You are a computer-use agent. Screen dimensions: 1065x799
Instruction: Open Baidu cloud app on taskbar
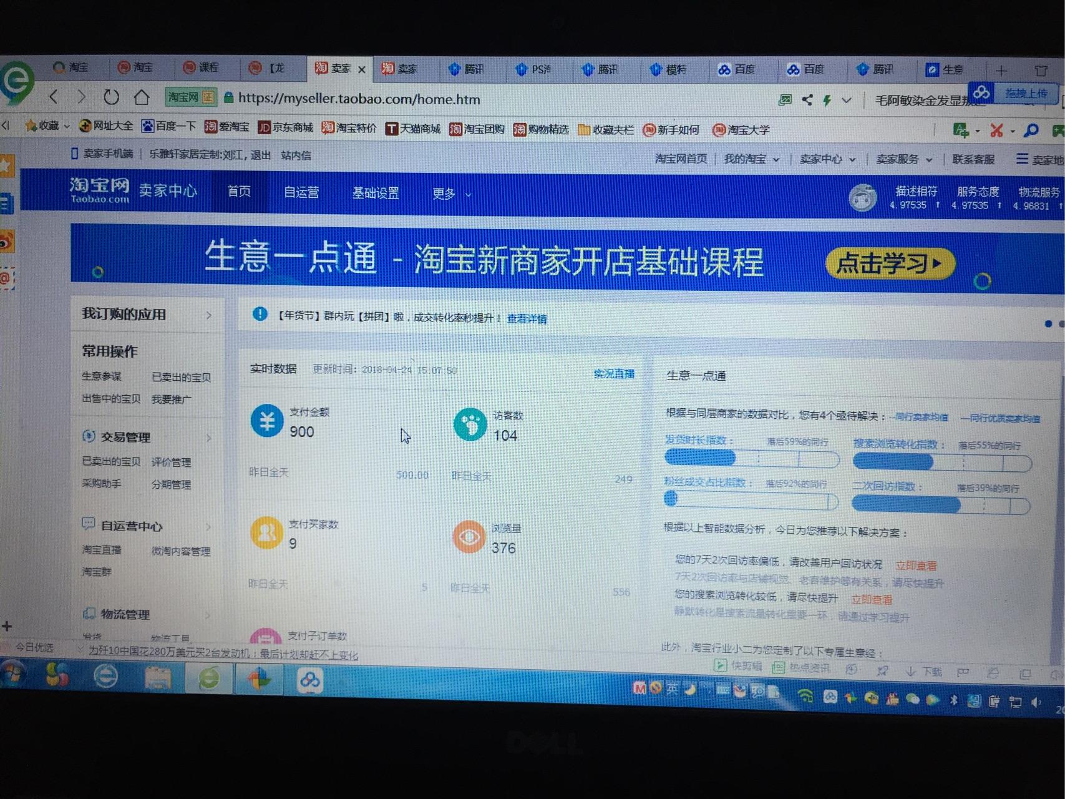309,680
